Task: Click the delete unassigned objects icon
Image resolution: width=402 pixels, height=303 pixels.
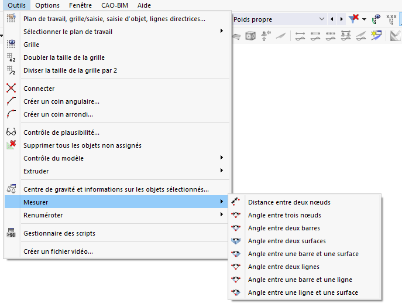Action: (x=11, y=145)
